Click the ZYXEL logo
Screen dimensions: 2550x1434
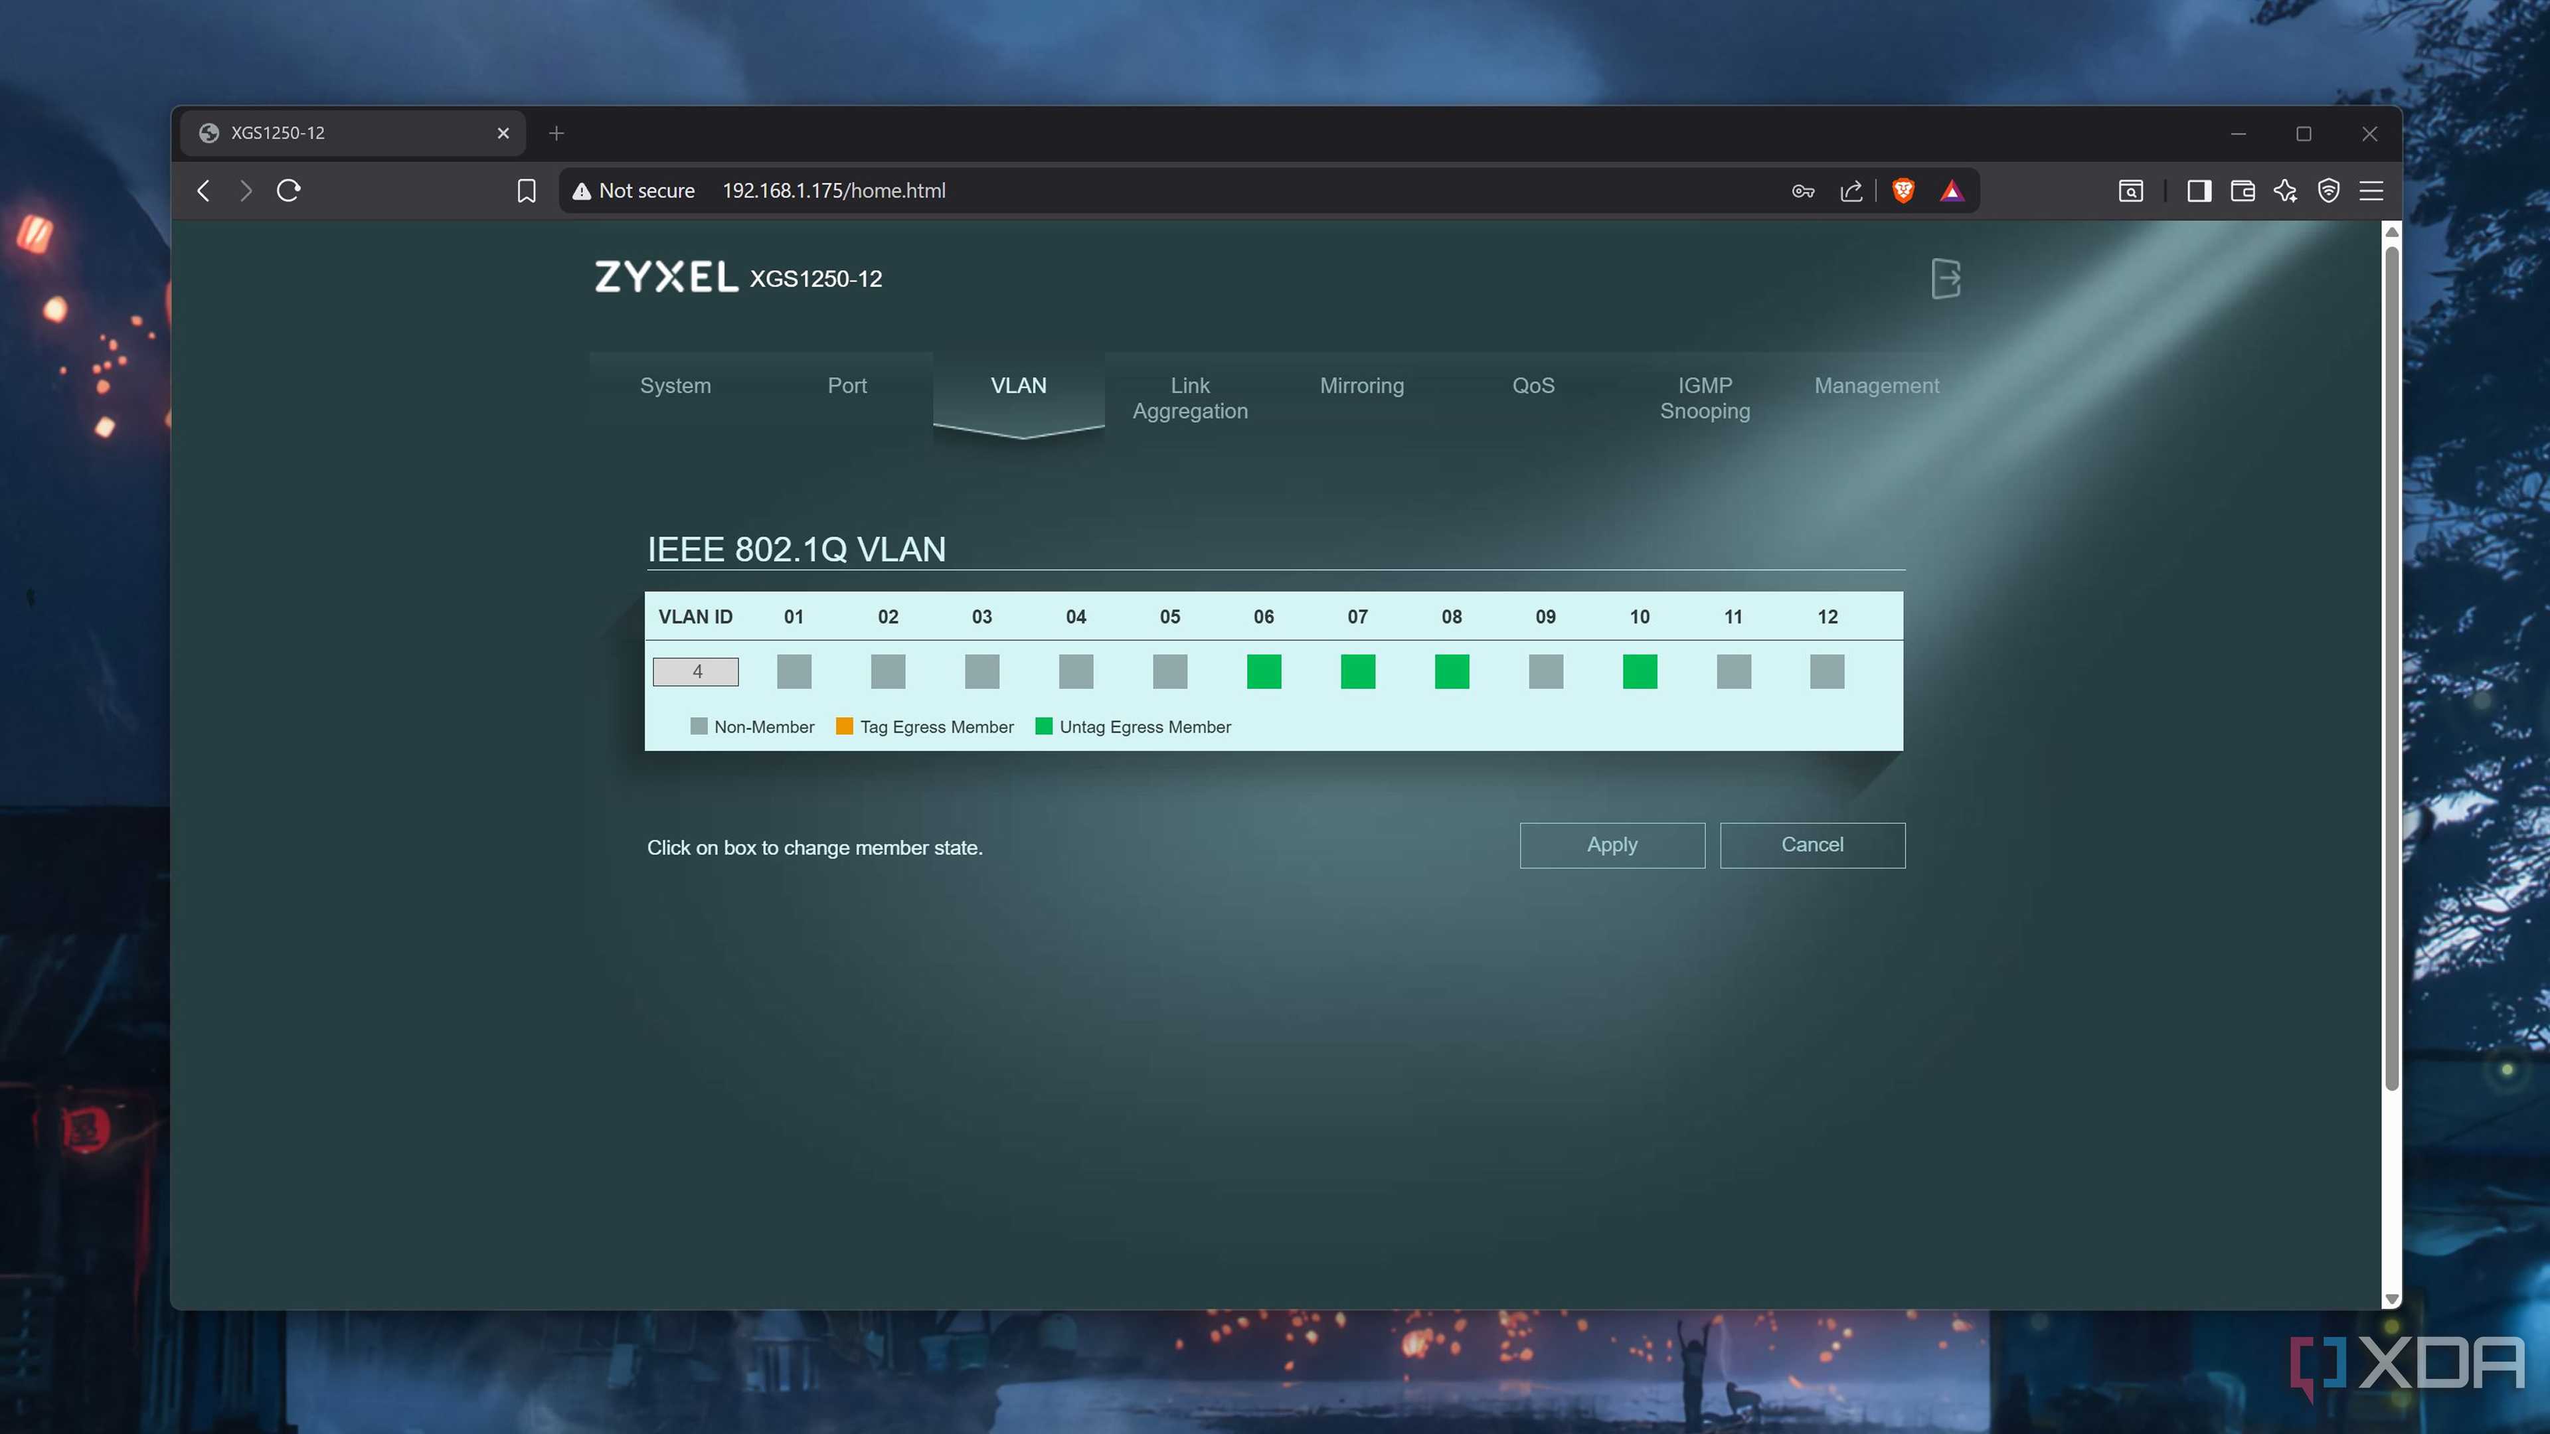pos(666,276)
